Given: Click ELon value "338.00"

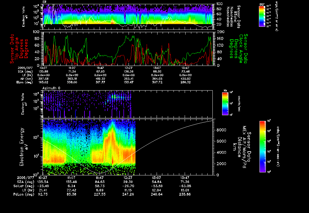Looking at the screenshot, I should point(72,82).
